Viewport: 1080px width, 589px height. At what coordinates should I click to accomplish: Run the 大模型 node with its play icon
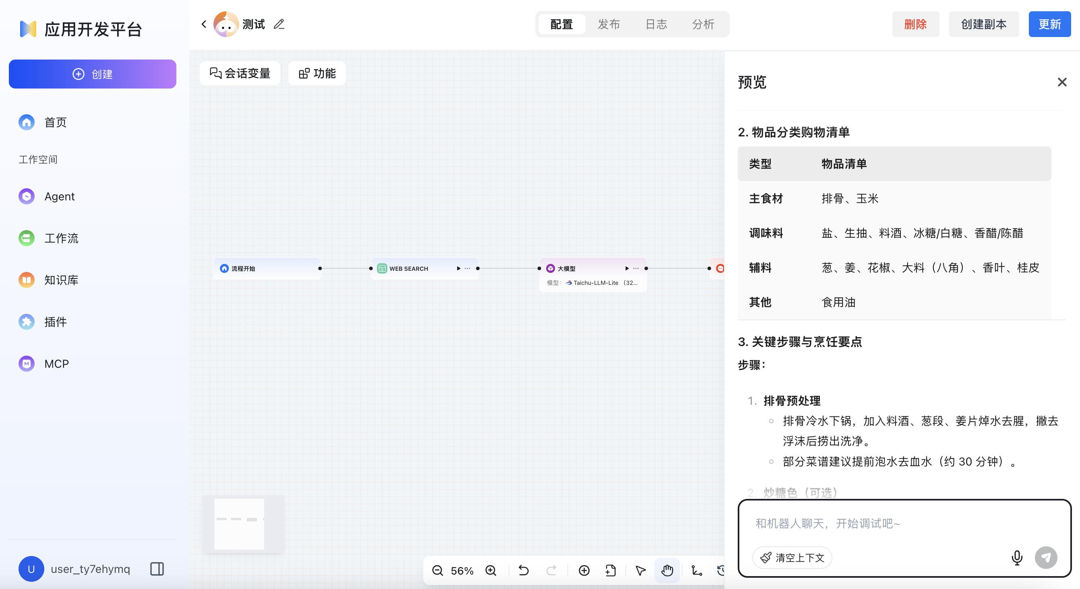click(627, 268)
